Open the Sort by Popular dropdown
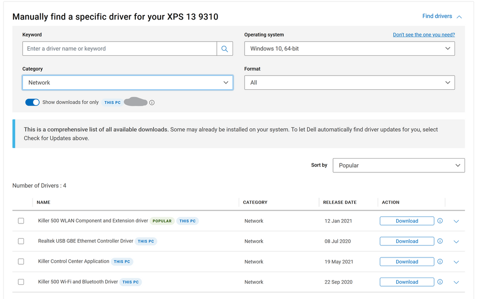Viewport: 478px width, 299px height. 399,165
